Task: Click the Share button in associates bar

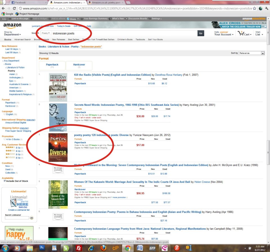Action: (71, 19)
